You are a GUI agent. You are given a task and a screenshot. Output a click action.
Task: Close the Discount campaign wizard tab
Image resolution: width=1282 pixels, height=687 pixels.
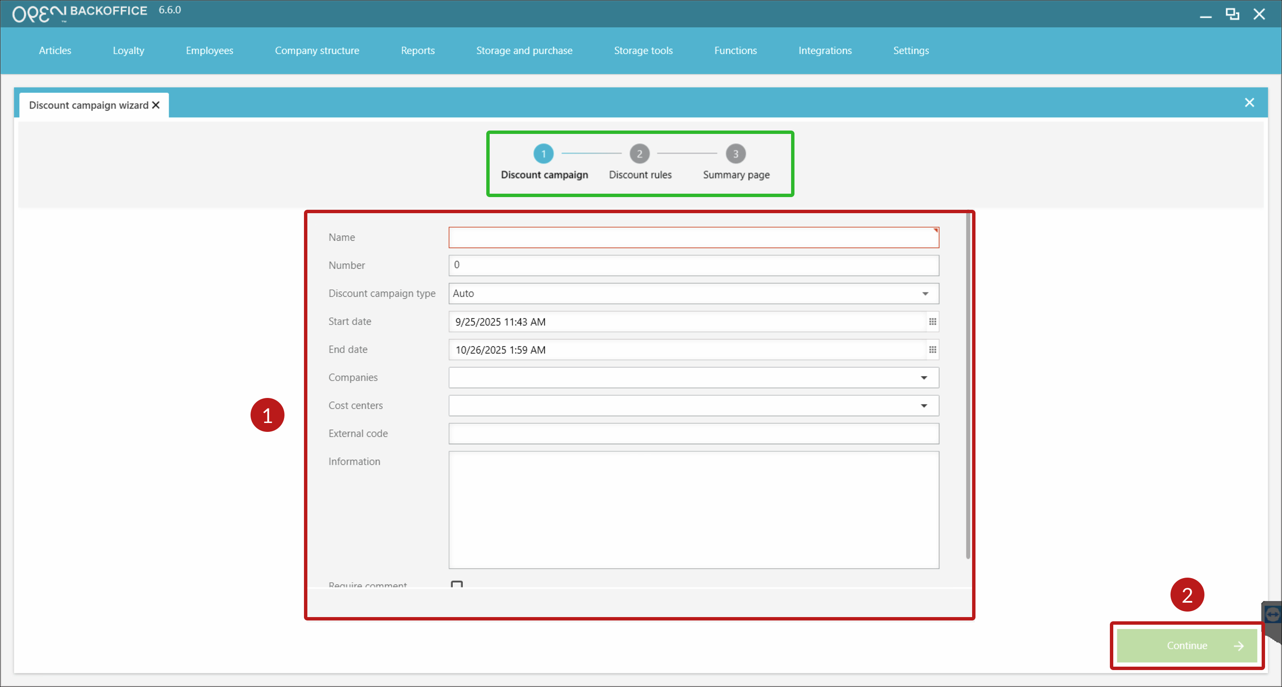(156, 105)
